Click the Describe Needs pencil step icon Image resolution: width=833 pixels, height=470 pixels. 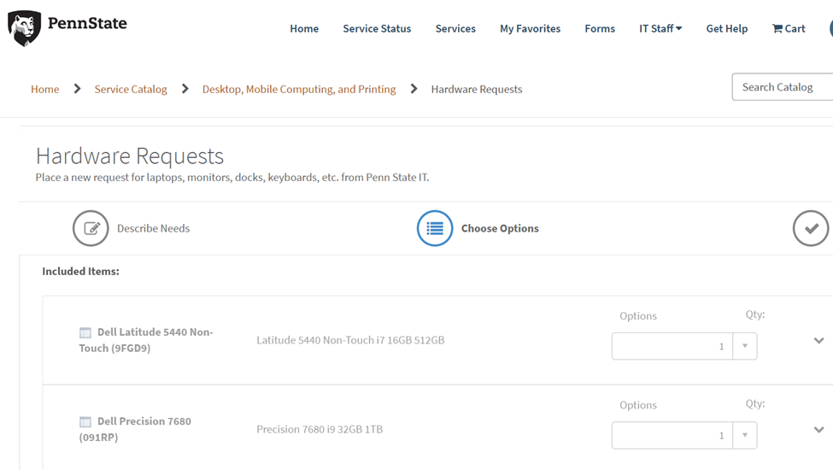click(91, 228)
